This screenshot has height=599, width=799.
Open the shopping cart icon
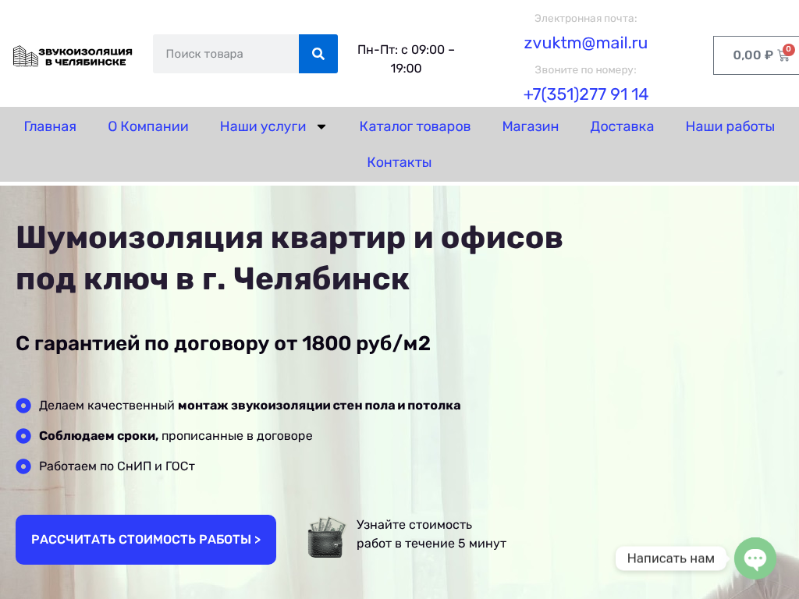pos(783,55)
